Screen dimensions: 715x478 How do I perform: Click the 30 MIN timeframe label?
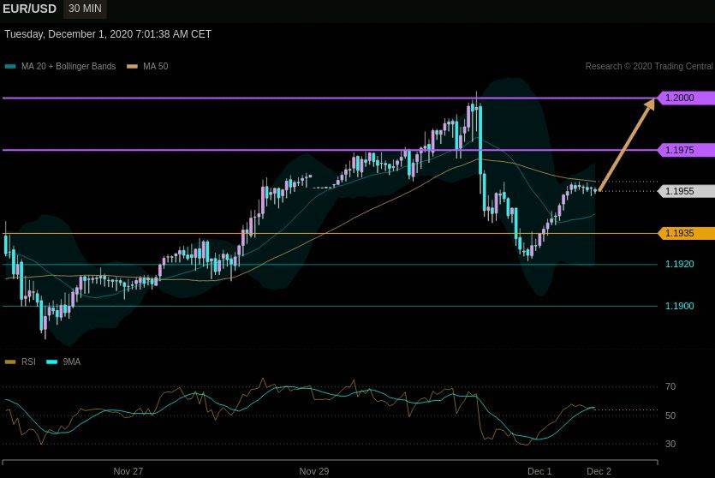[85, 9]
